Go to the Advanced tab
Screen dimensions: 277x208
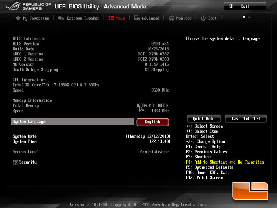tap(147, 18)
